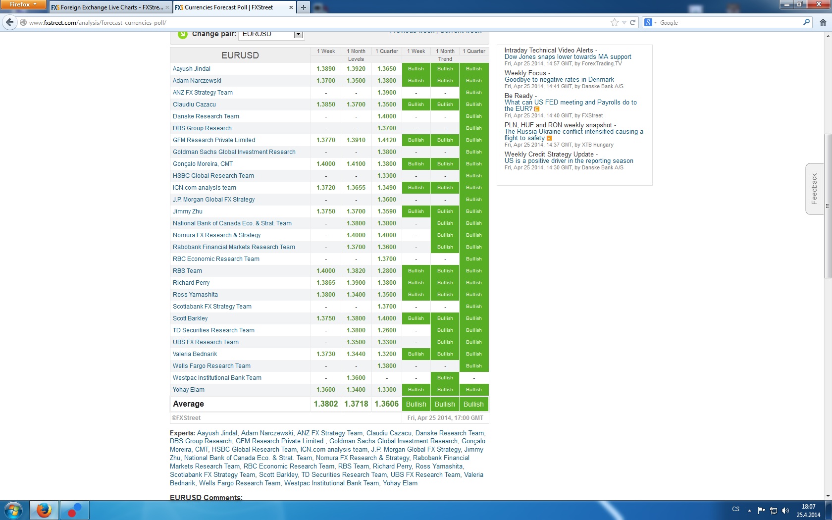
Task: Open ANZ FX Strategy Team link
Action: coord(203,93)
